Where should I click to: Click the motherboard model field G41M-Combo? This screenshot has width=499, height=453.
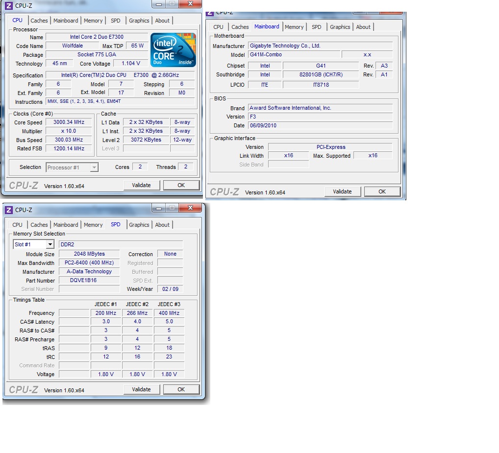point(294,55)
